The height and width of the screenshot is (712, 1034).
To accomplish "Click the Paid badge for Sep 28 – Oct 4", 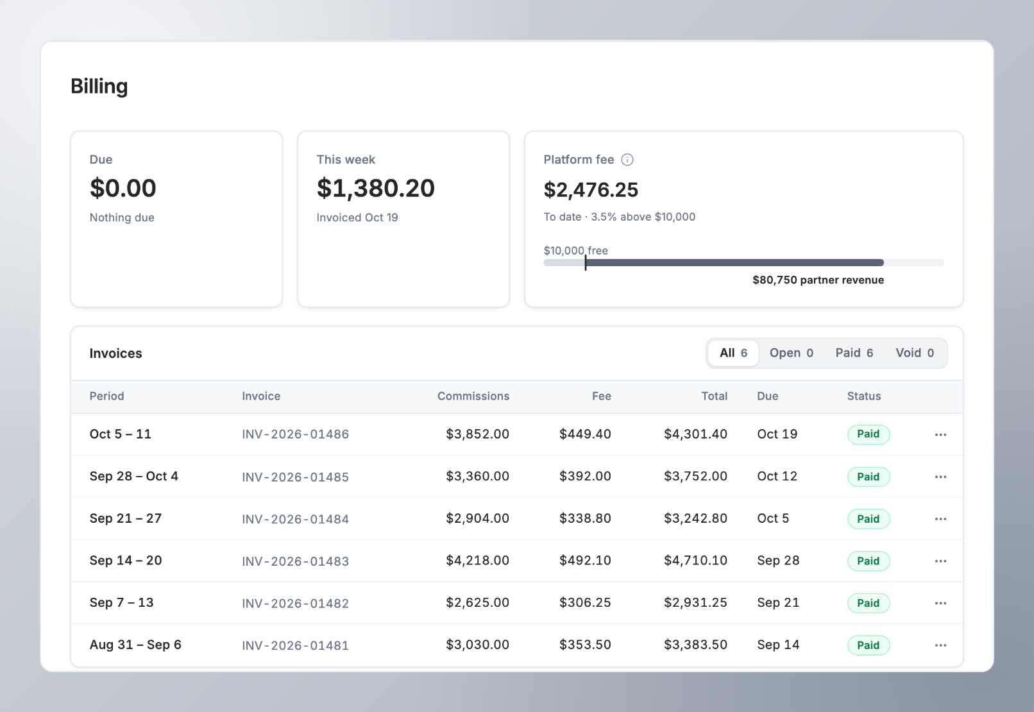I will coord(869,477).
